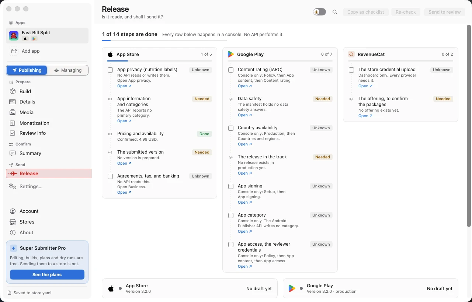Switch to the Managing tab
472x302 pixels.
(67, 70)
